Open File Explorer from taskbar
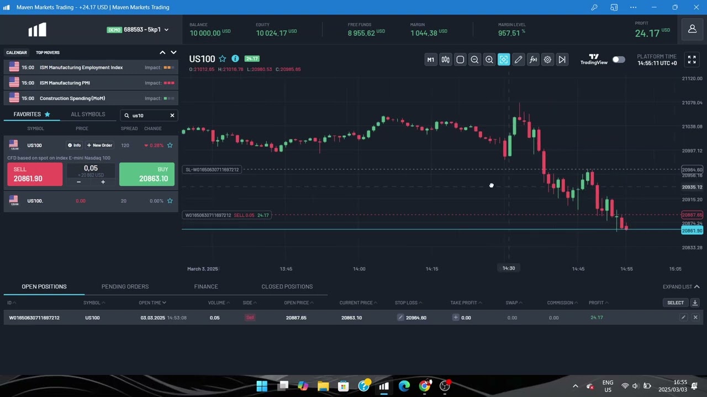This screenshot has width=707, height=397. point(323,386)
